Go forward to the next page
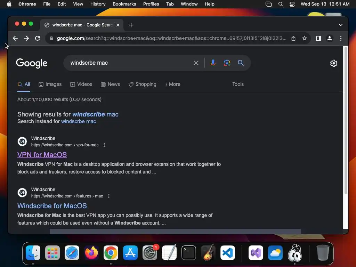The image size is (356, 267). [x=26, y=38]
